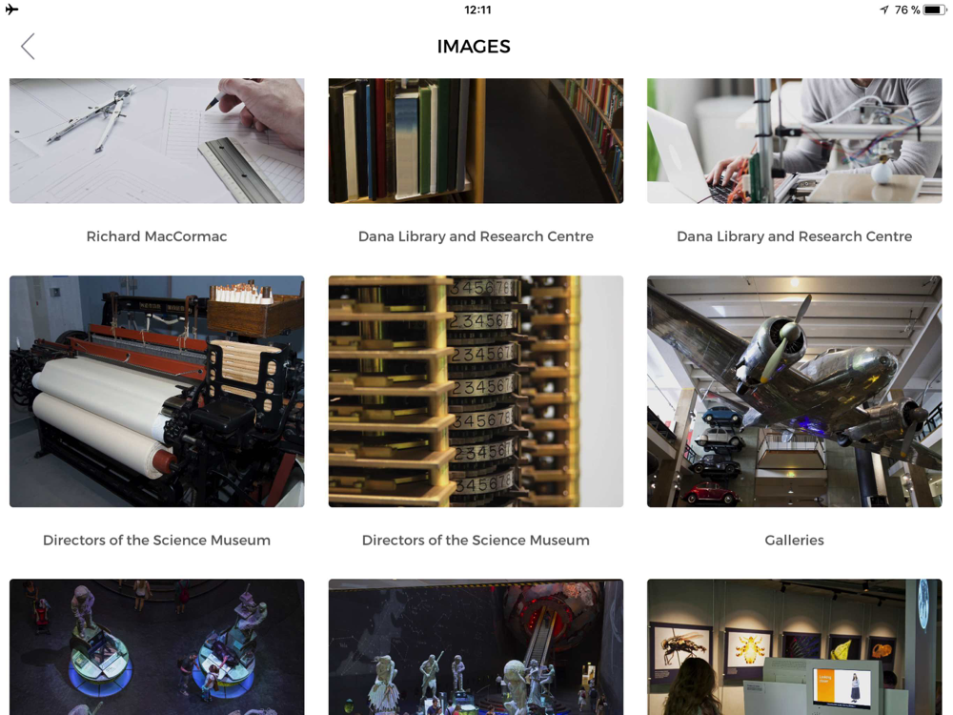Tap the 76 % battery percentage
Screen dimensions: 953x715
pos(907,10)
